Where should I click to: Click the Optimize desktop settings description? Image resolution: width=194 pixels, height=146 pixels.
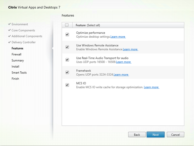(93, 37)
